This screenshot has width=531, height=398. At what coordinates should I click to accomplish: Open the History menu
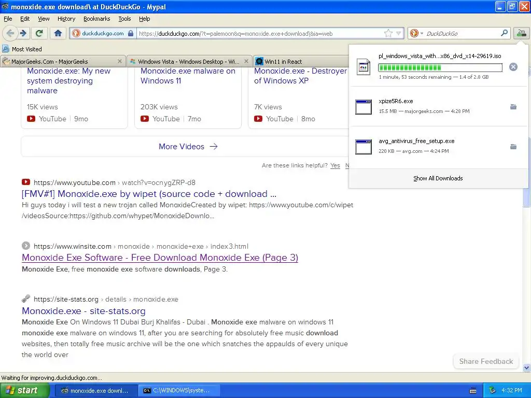[x=66, y=19]
